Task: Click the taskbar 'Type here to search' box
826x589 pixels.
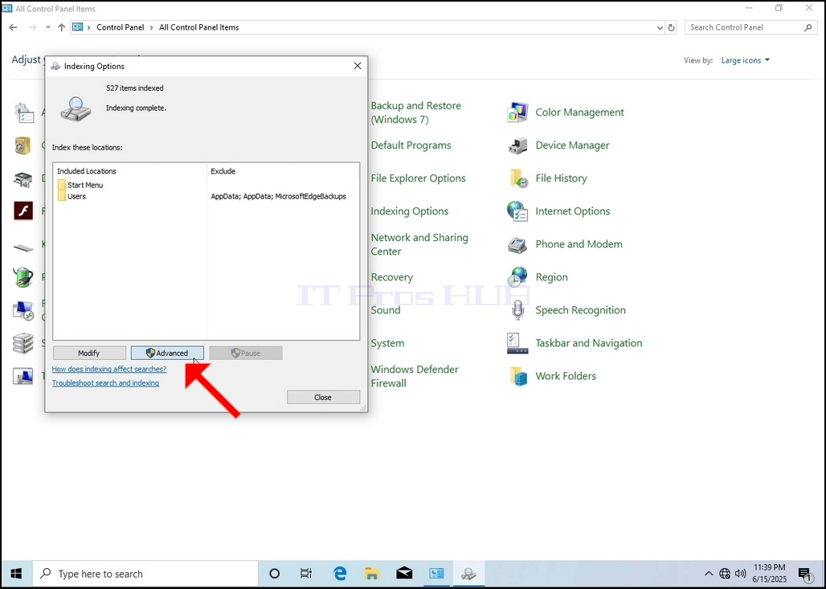Action: (x=145, y=574)
